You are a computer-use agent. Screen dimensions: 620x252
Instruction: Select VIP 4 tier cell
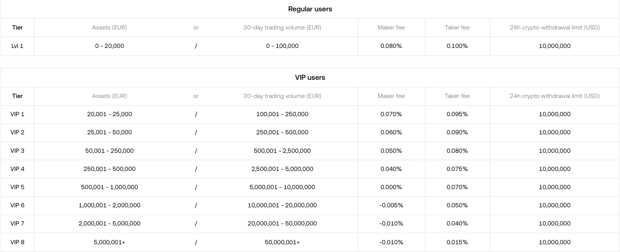pyautogui.click(x=17, y=169)
